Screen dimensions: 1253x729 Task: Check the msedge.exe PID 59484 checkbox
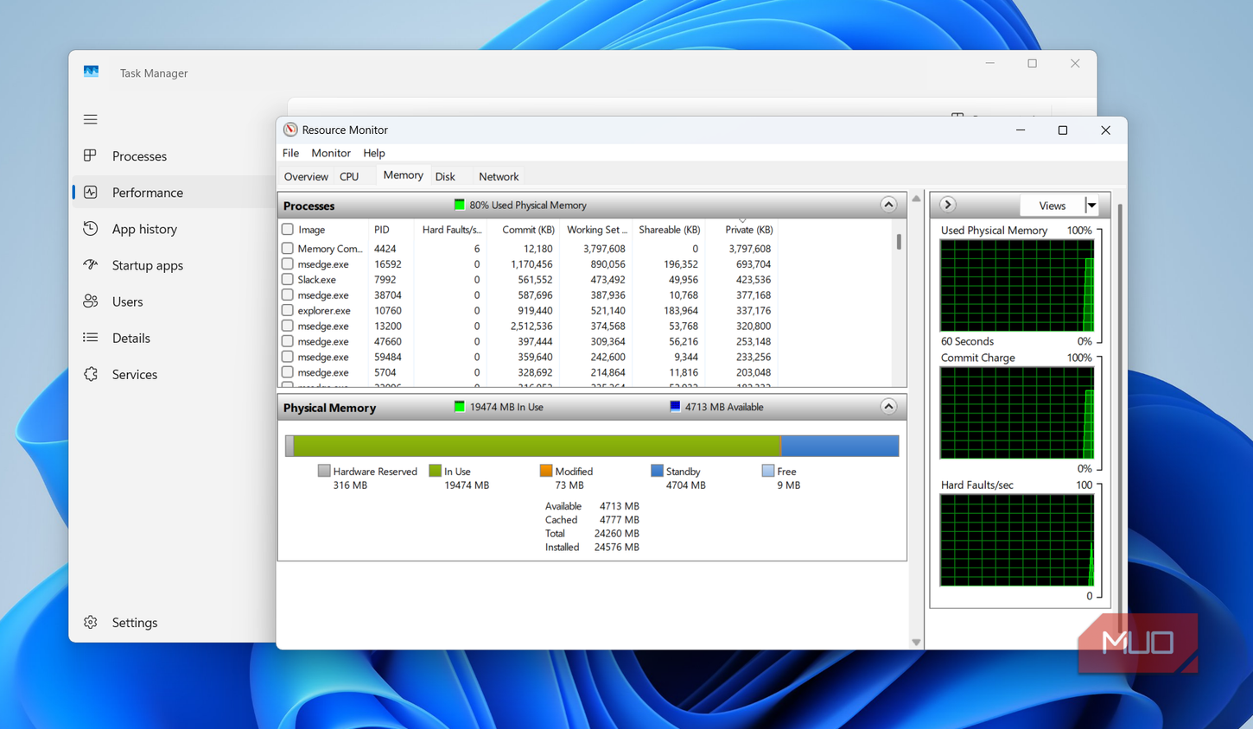[x=288, y=357]
